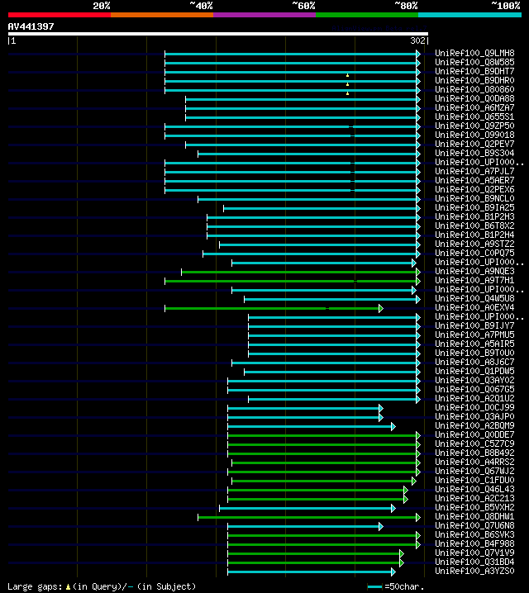
Task: Open hit UniRef100_Q46L43
Action: click(x=474, y=489)
